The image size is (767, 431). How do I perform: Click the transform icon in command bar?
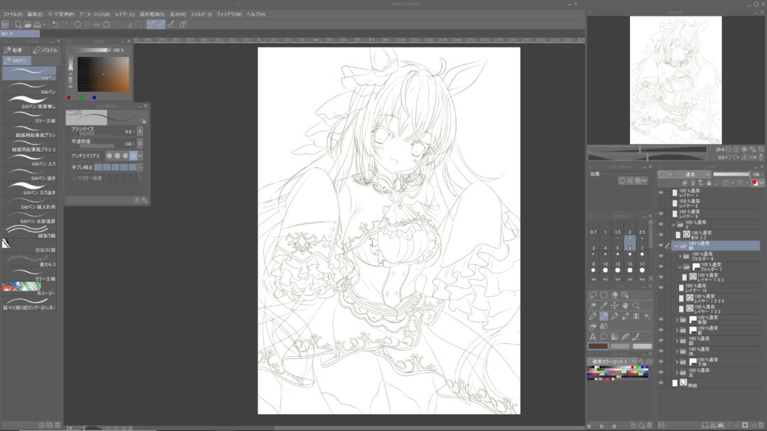click(x=106, y=24)
